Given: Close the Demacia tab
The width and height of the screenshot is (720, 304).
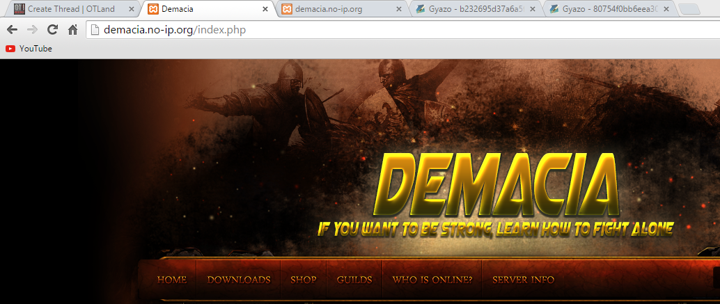Looking at the screenshot, I should [x=265, y=9].
